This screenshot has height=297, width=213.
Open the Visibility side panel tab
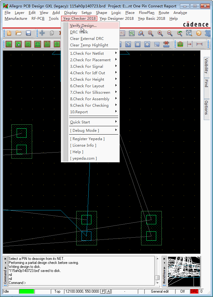point(207,67)
